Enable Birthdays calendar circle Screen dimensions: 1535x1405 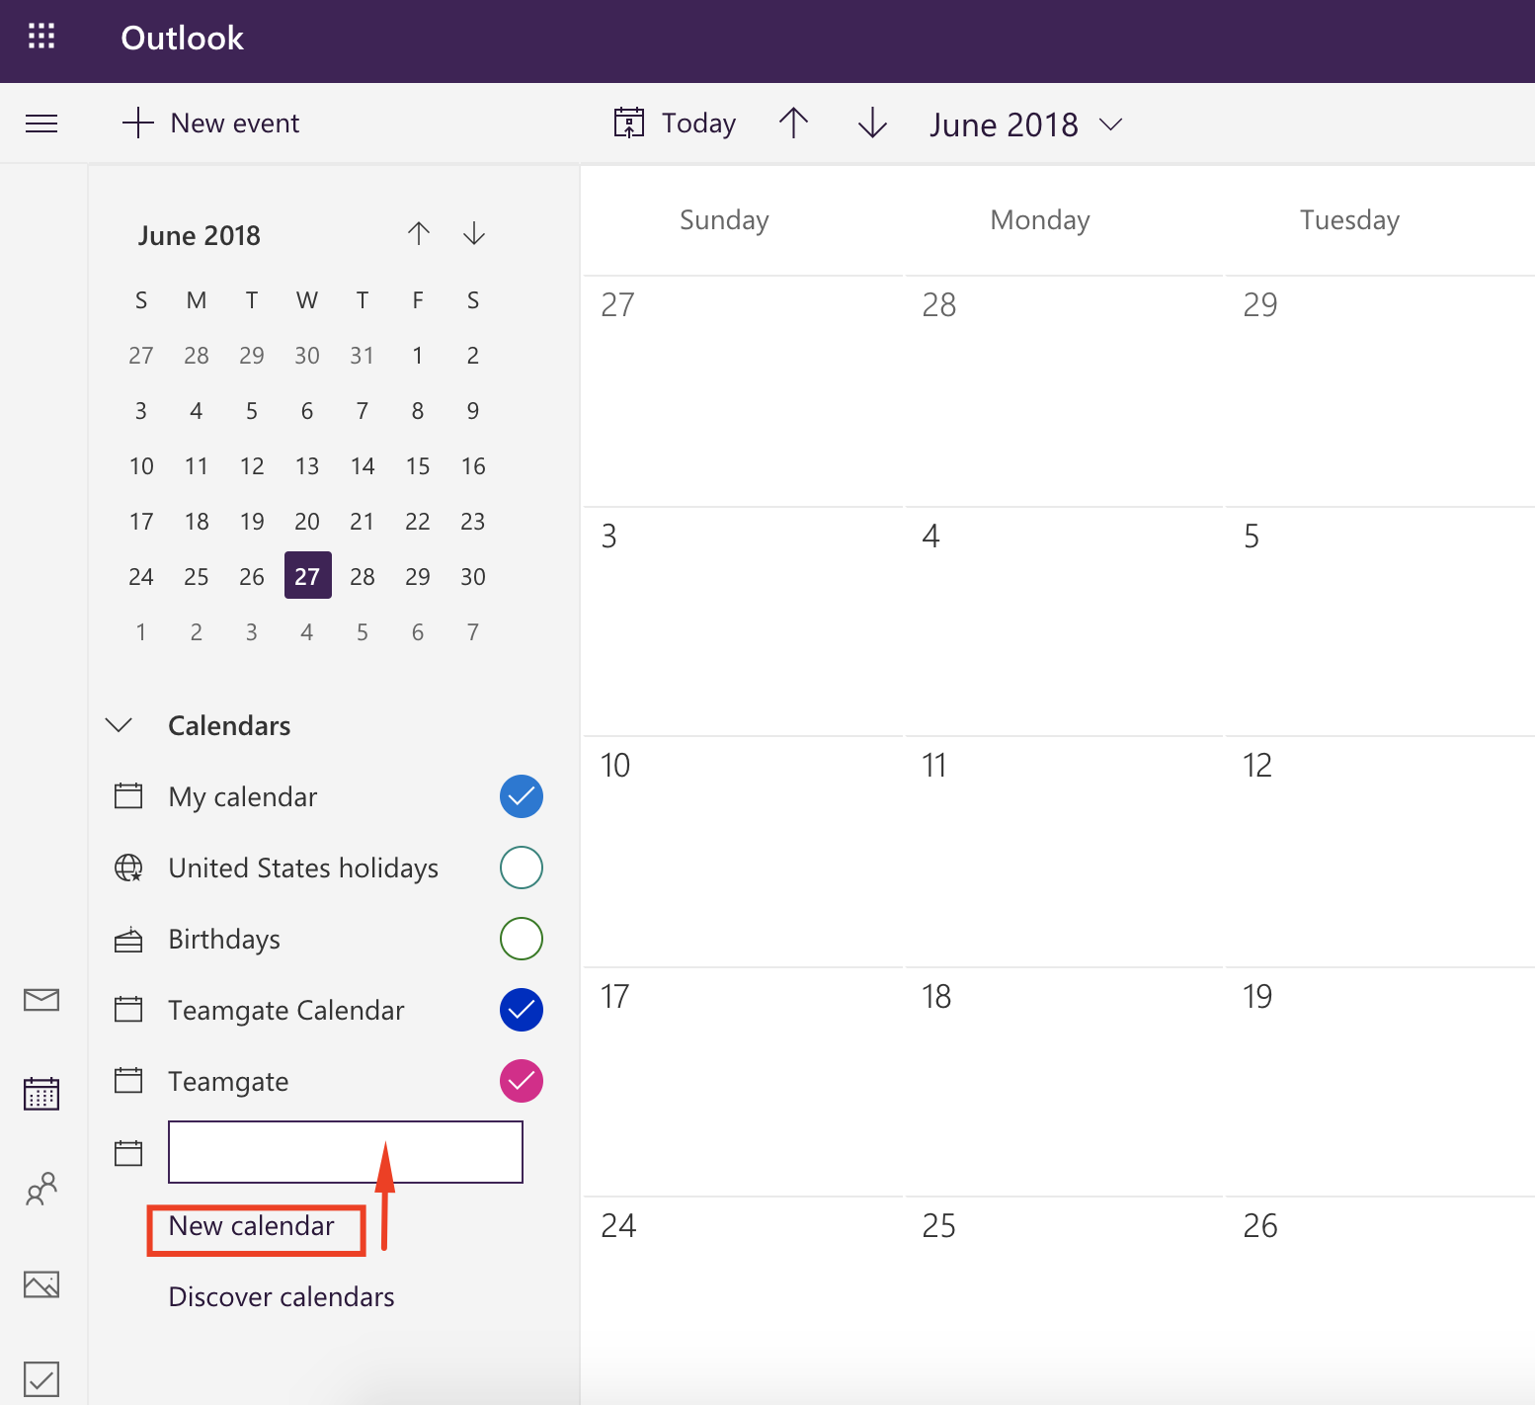click(x=522, y=939)
